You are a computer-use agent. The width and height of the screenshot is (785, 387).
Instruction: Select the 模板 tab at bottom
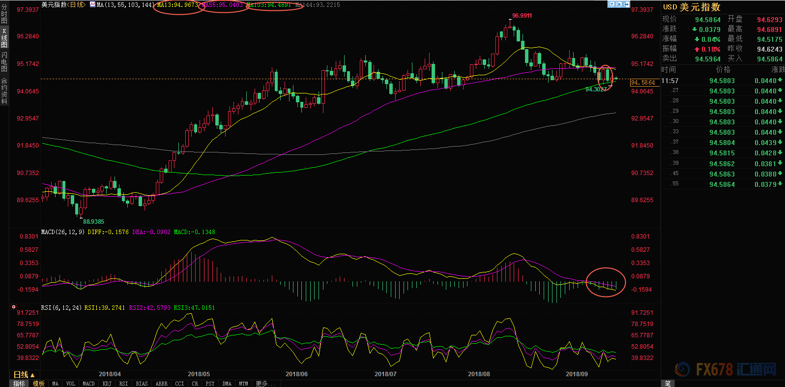point(39,384)
